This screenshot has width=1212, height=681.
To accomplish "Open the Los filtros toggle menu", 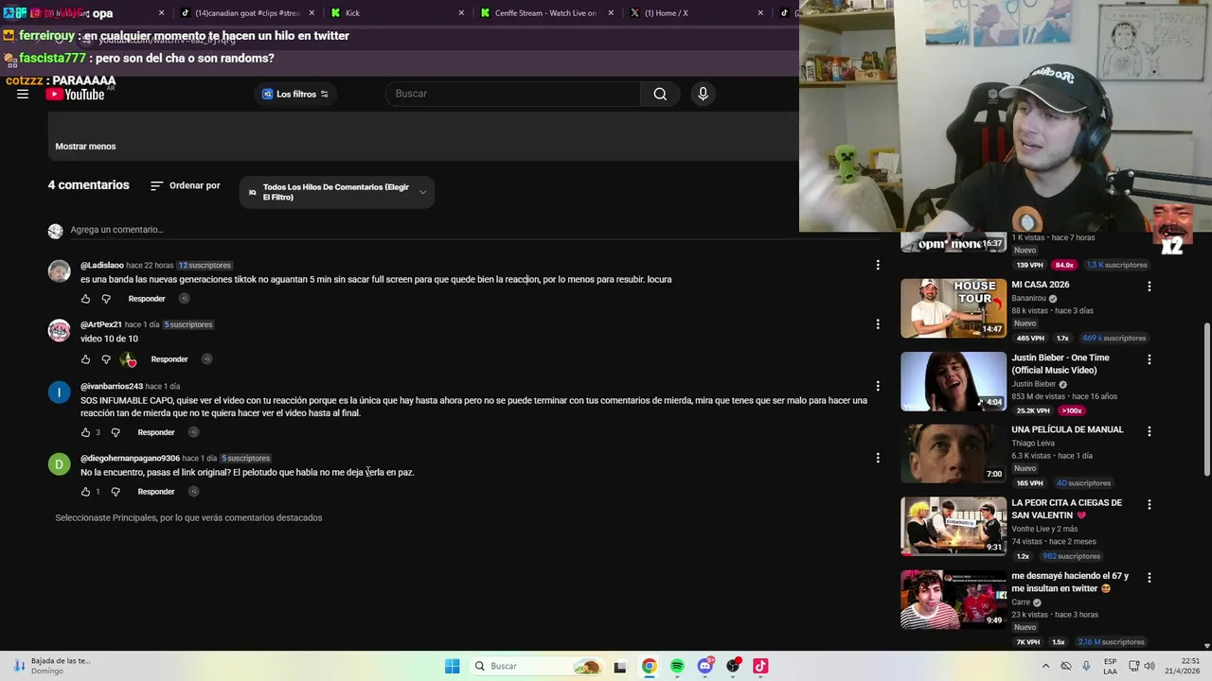I will pyautogui.click(x=295, y=94).
